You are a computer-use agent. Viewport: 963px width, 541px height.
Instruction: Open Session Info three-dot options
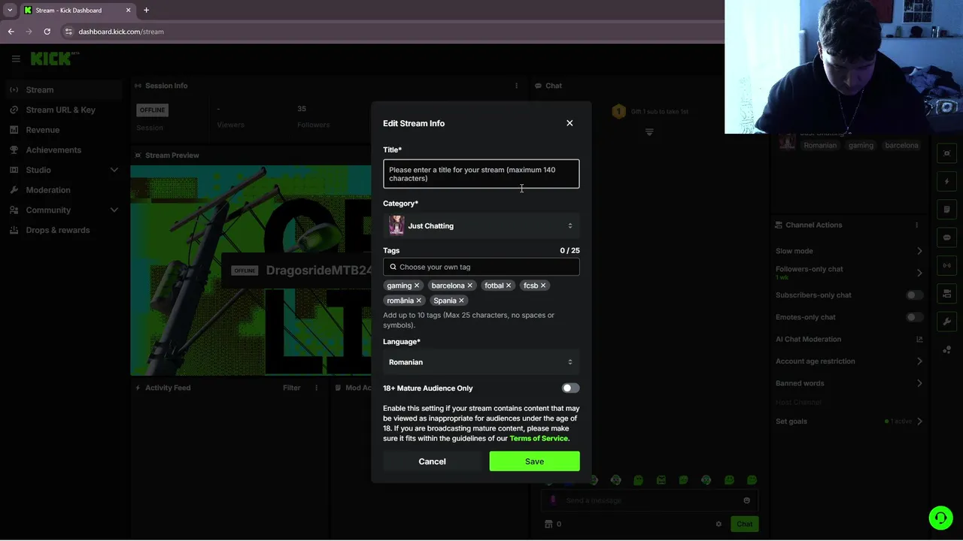(516, 86)
